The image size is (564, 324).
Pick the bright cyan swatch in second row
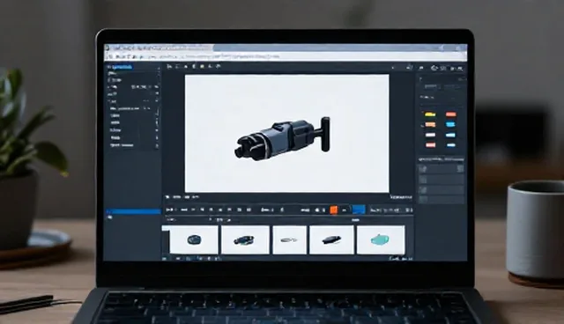click(450, 125)
